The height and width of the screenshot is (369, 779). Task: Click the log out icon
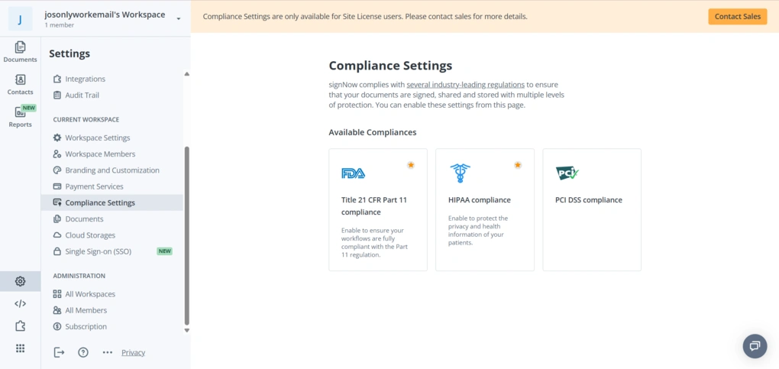[x=59, y=353]
